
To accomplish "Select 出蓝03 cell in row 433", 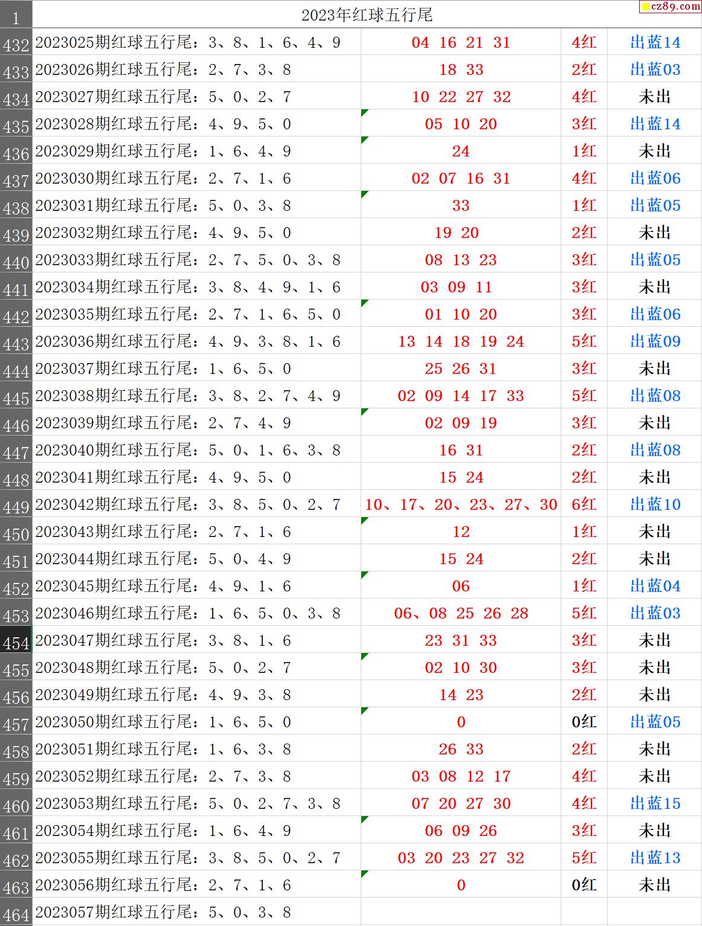I will (x=655, y=69).
